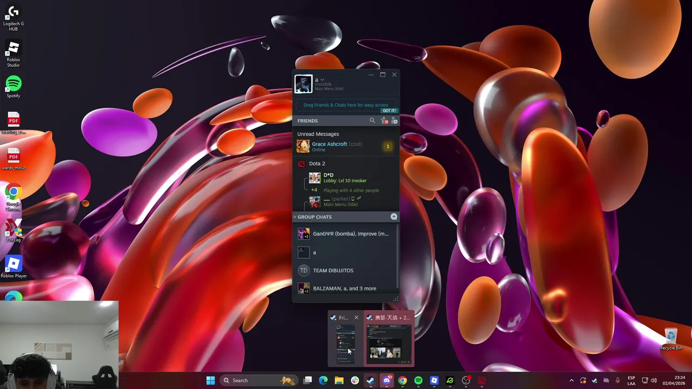Open Roblox Player desktop shortcut
This screenshot has width=692, height=389.
pyautogui.click(x=14, y=267)
